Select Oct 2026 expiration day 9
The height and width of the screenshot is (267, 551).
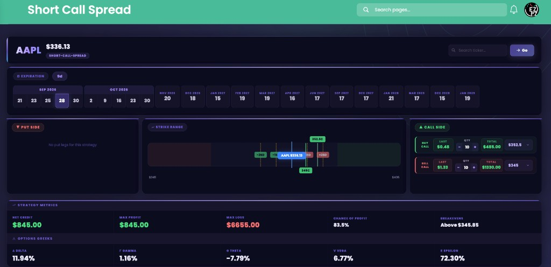click(x=105, y=101)
